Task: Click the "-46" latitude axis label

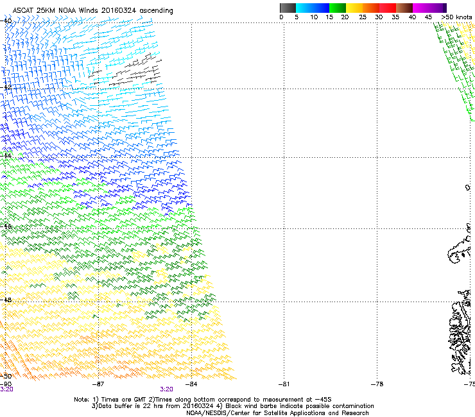Action: click(6, 226)
